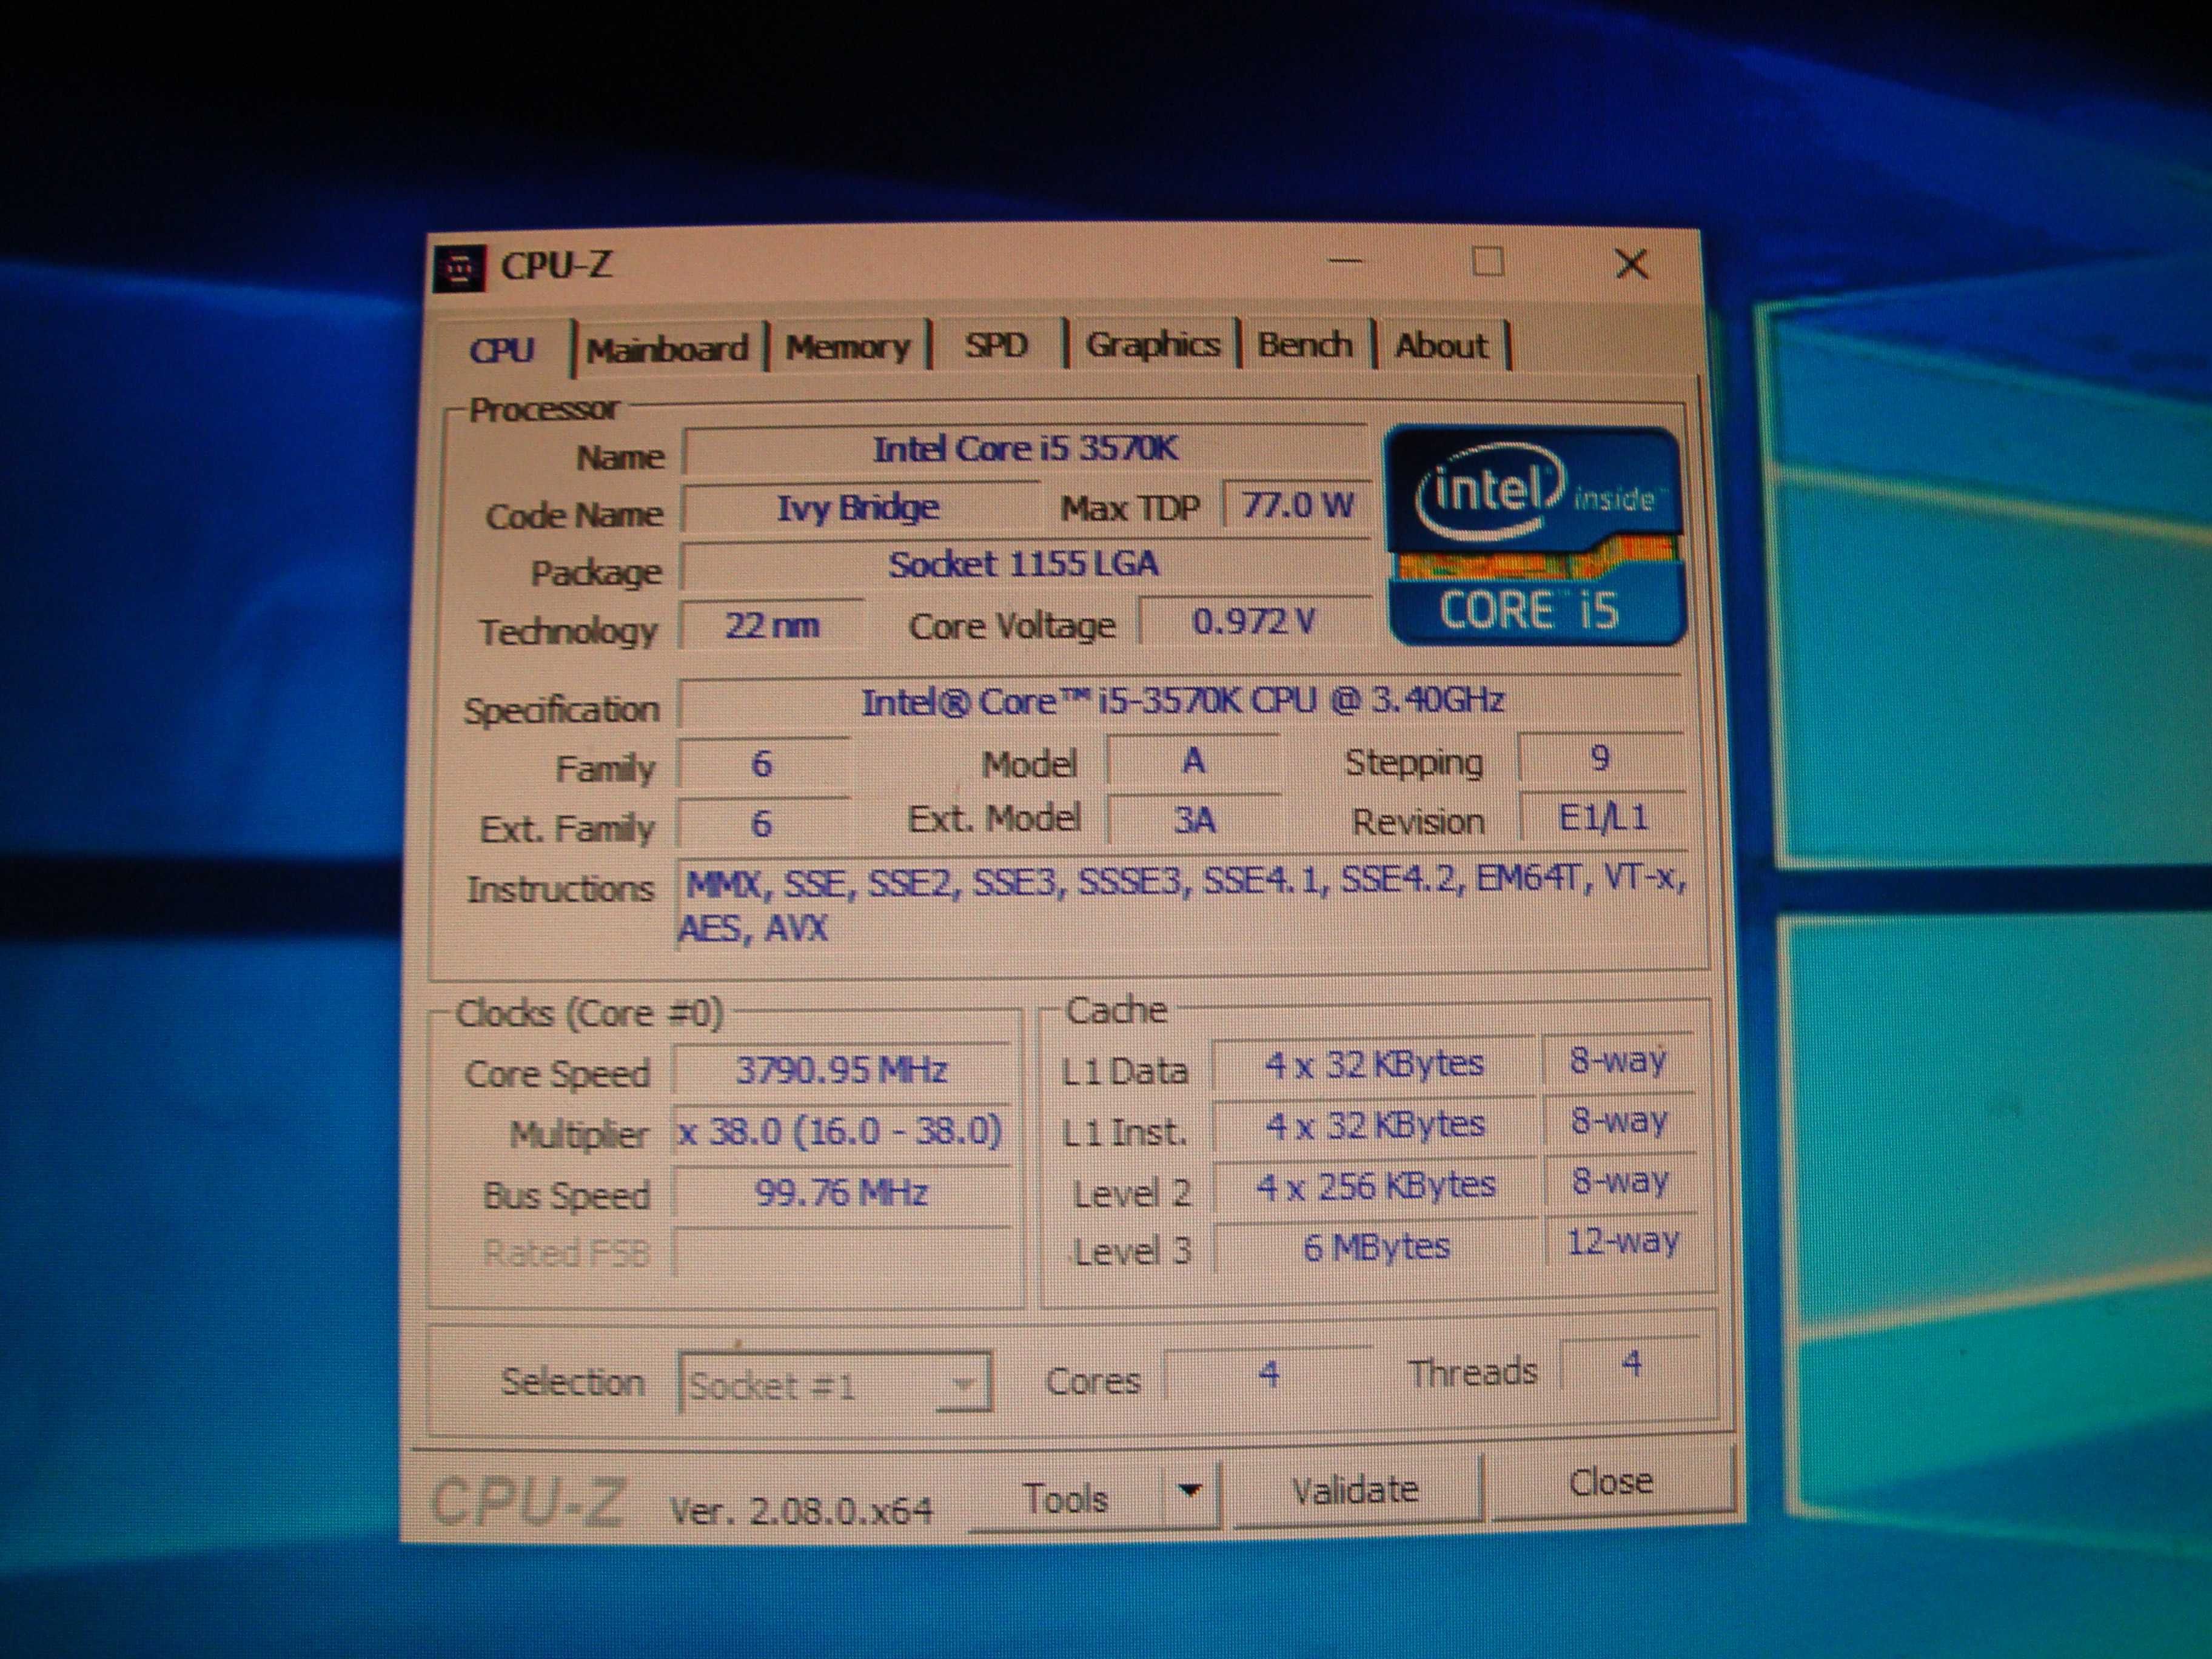Click the 12-way Level 3 associativity value
This screenshot has width=2212, height=1659.
tap(1622, 1242)
